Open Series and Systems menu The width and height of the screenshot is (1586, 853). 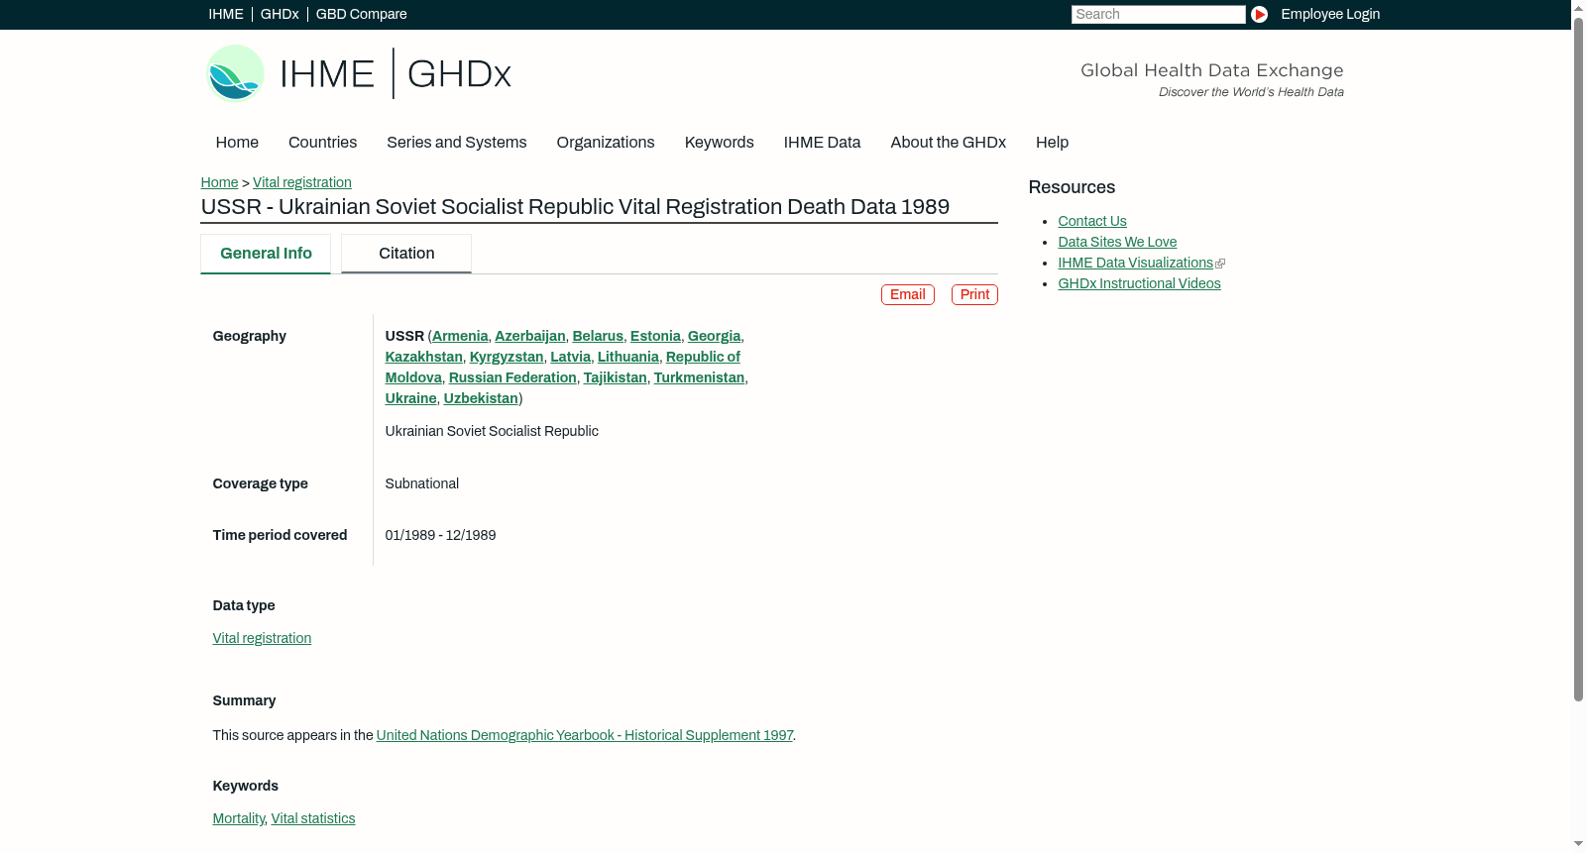[x=457, y=143]
